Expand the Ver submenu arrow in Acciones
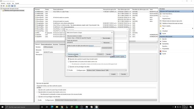The image size is (194, 109). click(193, 28)
